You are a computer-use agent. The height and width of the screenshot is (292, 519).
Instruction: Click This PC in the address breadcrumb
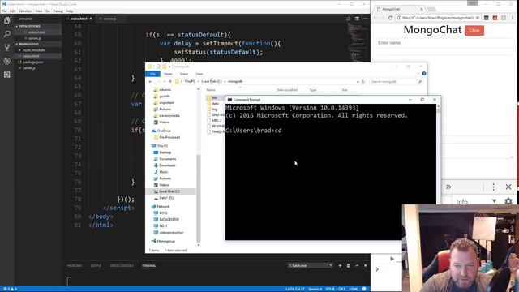[190, 81]
